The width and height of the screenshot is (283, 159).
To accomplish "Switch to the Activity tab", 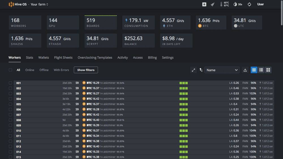I will click(x=123, y=58).
